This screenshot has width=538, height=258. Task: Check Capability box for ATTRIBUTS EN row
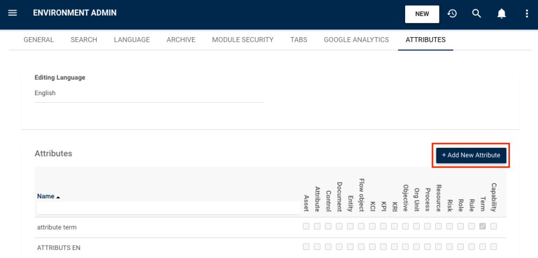tap(493, 247)
